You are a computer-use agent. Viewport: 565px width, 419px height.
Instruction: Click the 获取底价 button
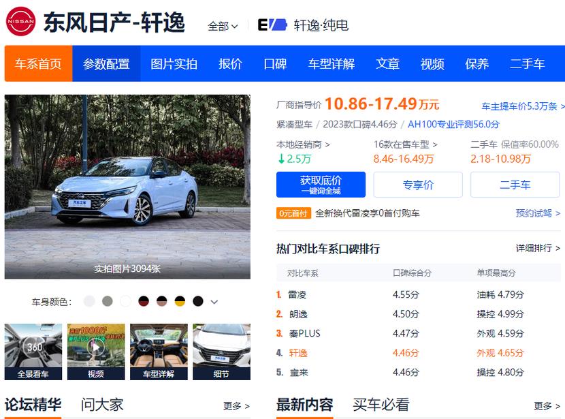point(321,185)
